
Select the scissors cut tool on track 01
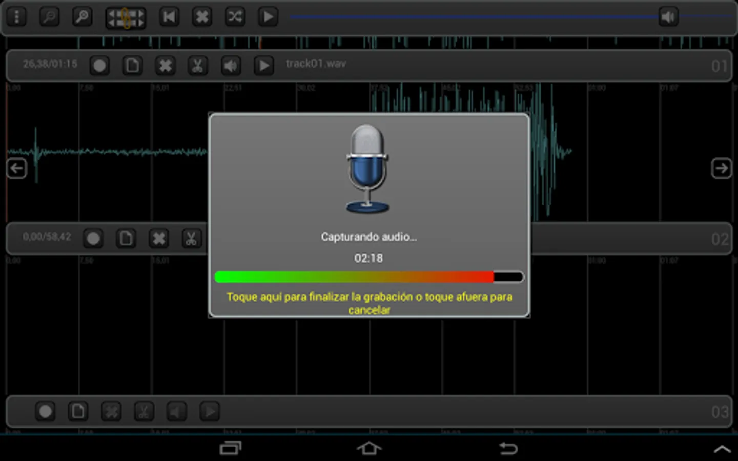click(x=197, y=66)
